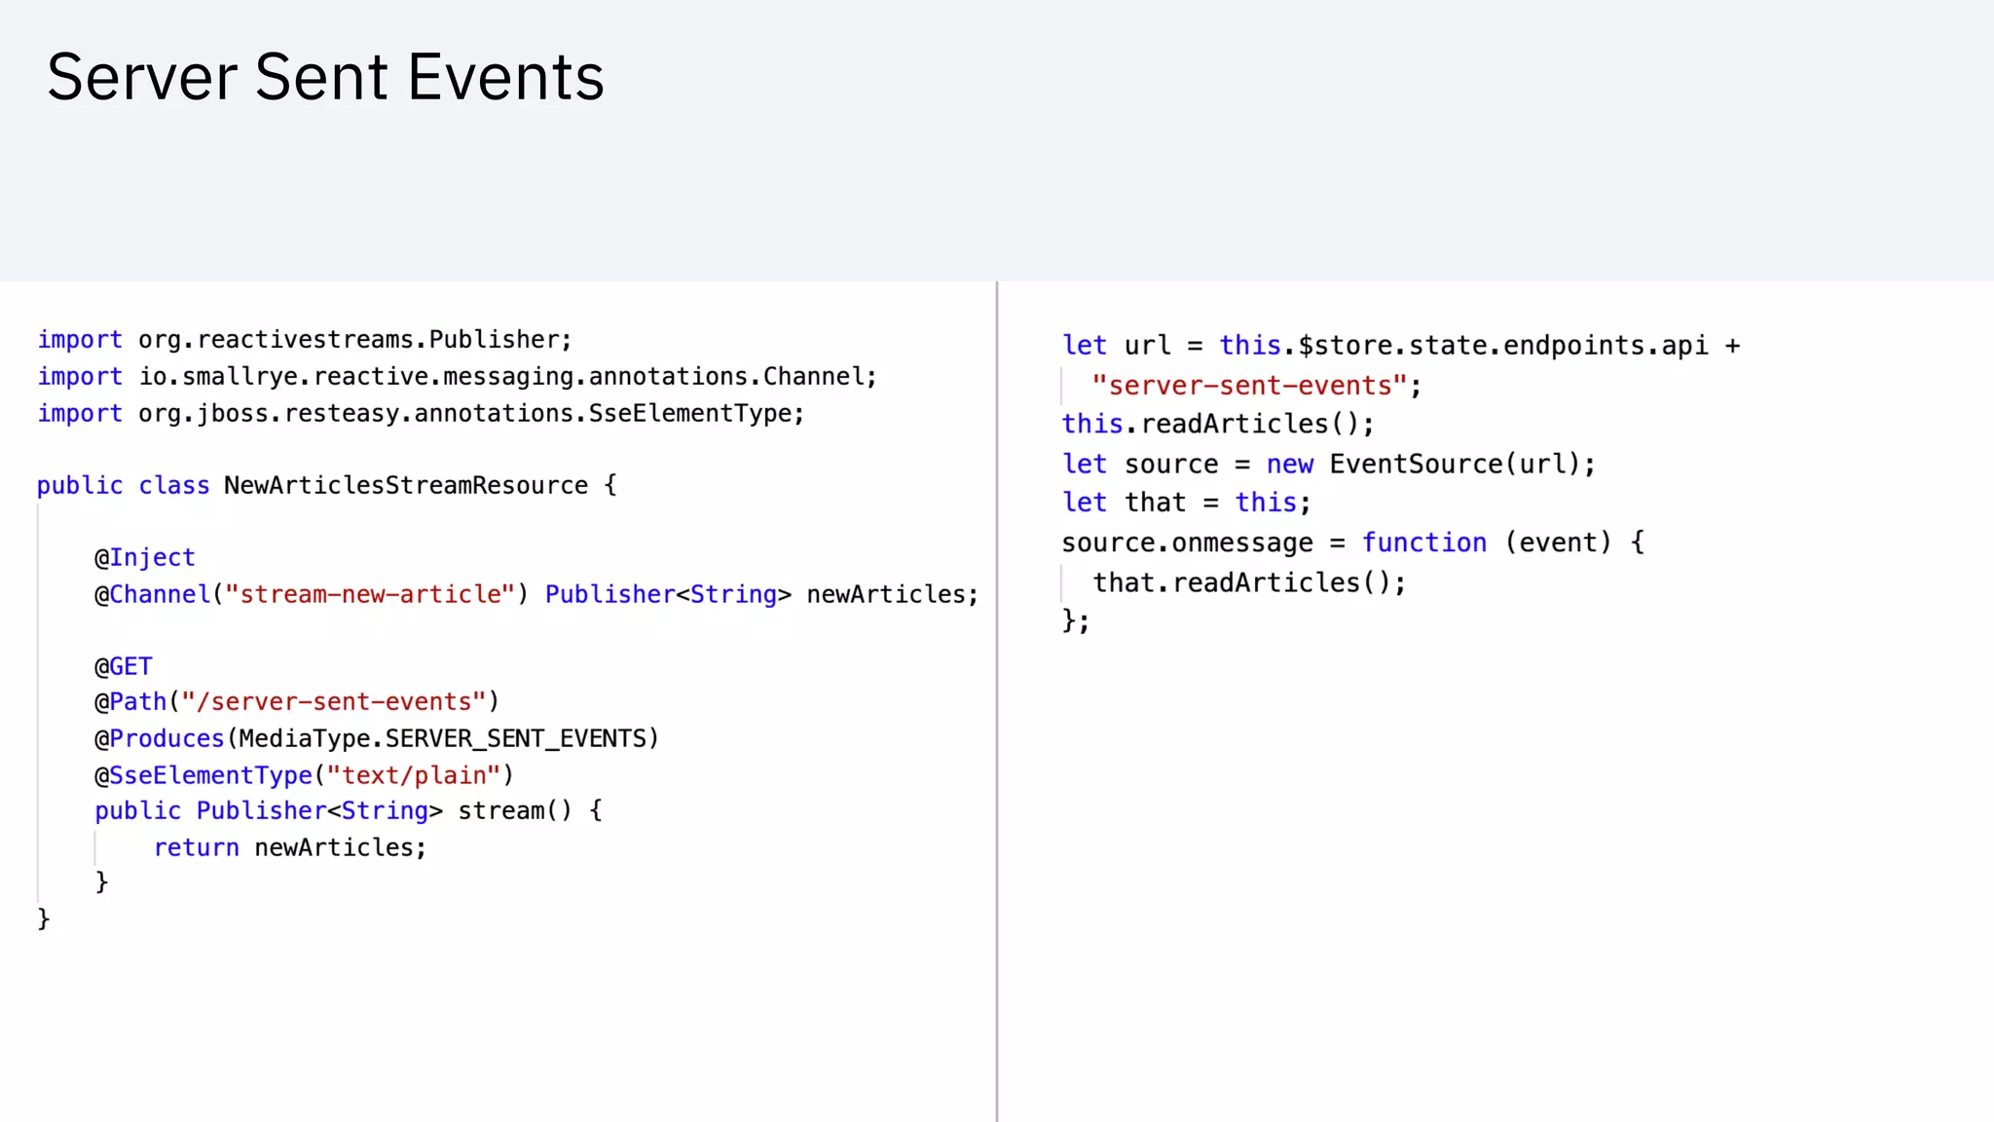Click the 'let that = this;' line
The height and width of the screenshot is (1122, 1994).
click(1187, 503)
